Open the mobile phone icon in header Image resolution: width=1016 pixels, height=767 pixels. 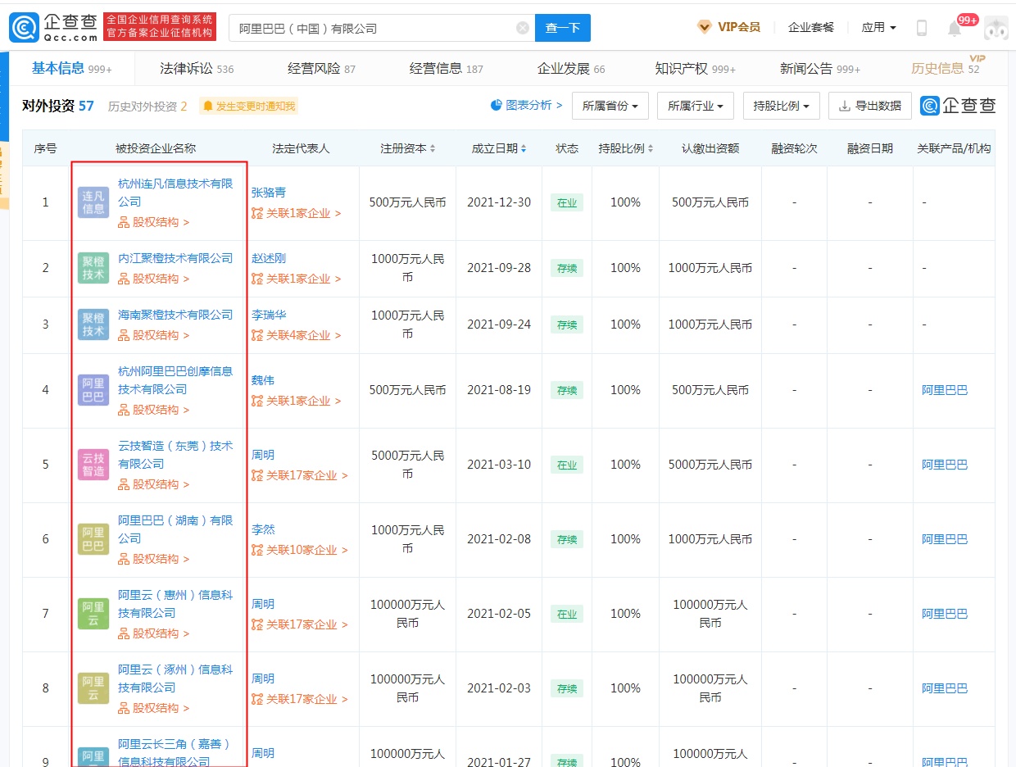tap(922, 28)
